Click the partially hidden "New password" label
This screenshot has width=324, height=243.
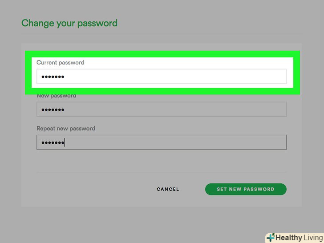57,96
